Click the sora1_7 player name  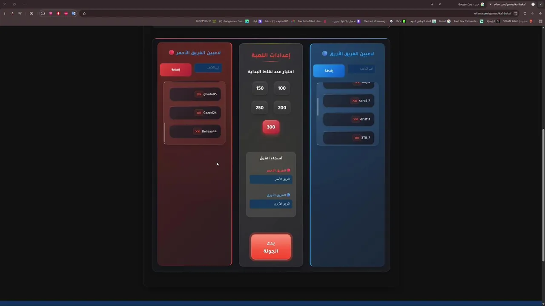tap(364, 101)
